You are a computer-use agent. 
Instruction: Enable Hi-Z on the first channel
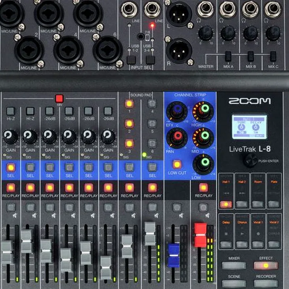[x=11, y=111]
